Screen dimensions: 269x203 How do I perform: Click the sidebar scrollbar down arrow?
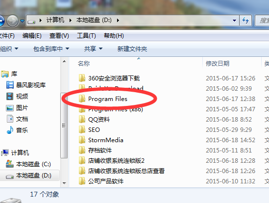64,183
